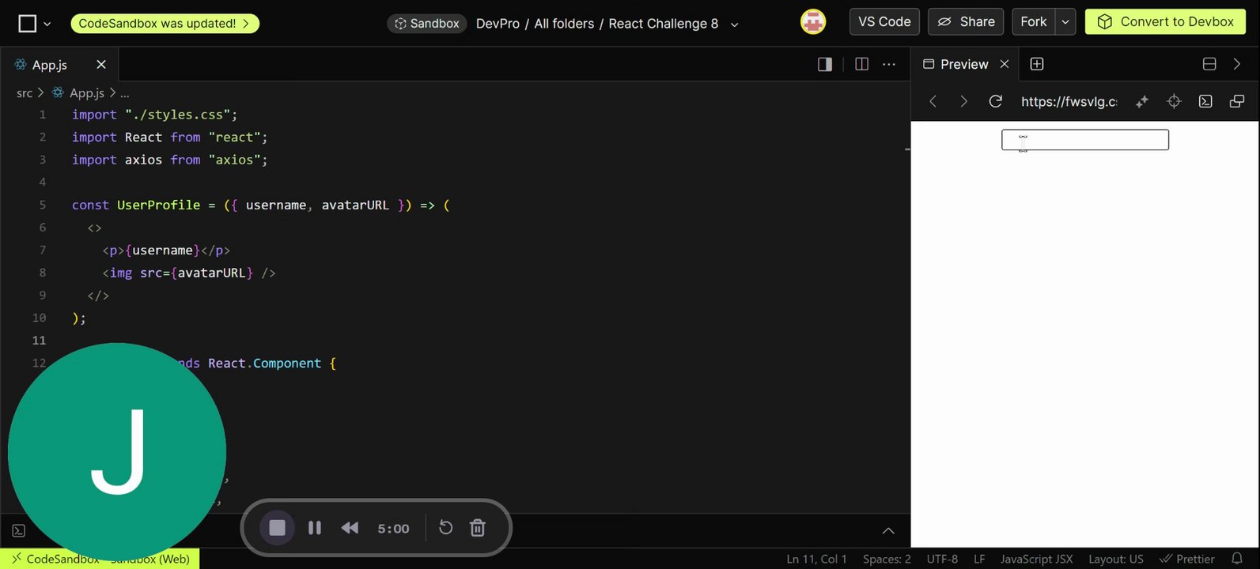Refresh the preview page
This screenshot has width=1260, height=569.
996,101
